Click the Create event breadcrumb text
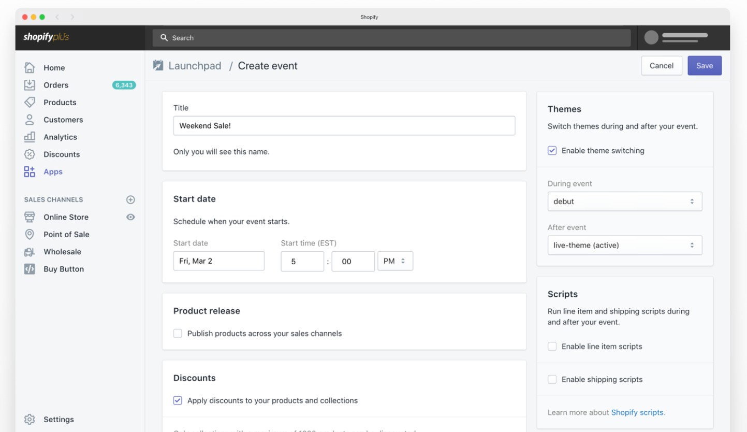Screen dimensions: 747x432 pyautogui.click(x=268, y=66)
